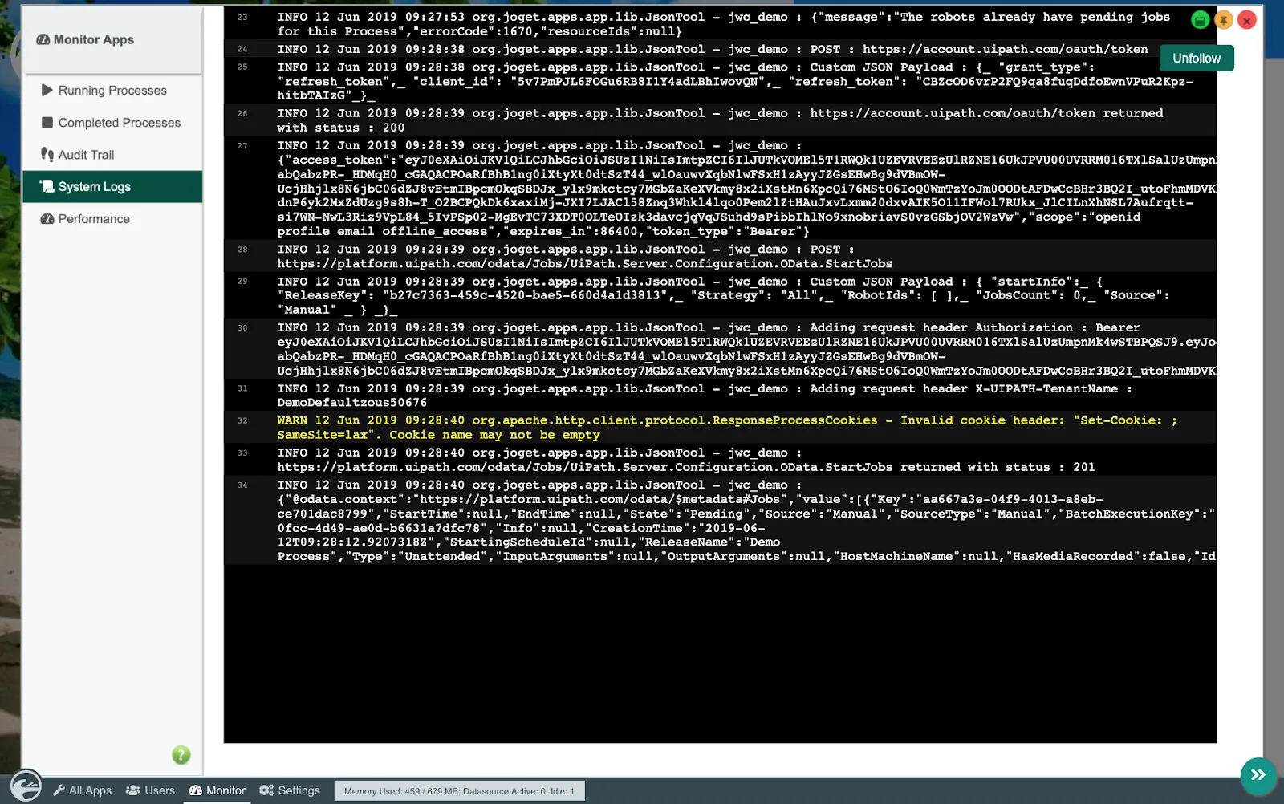Click the Monitor gauge icon in the admin bar
The width and height of the screenshot is (1284, 804).
196,790
